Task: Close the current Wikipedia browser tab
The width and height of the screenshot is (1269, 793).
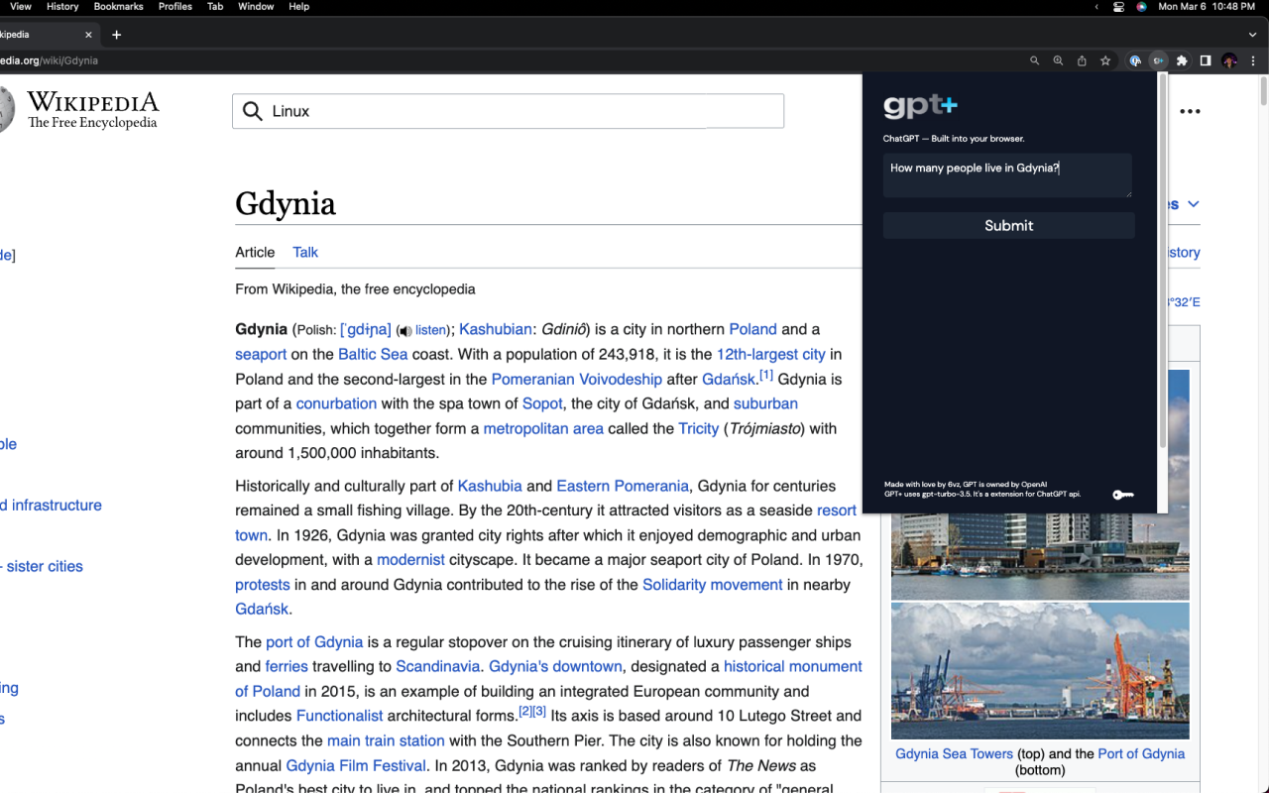Action: click(x=88, y=35)
